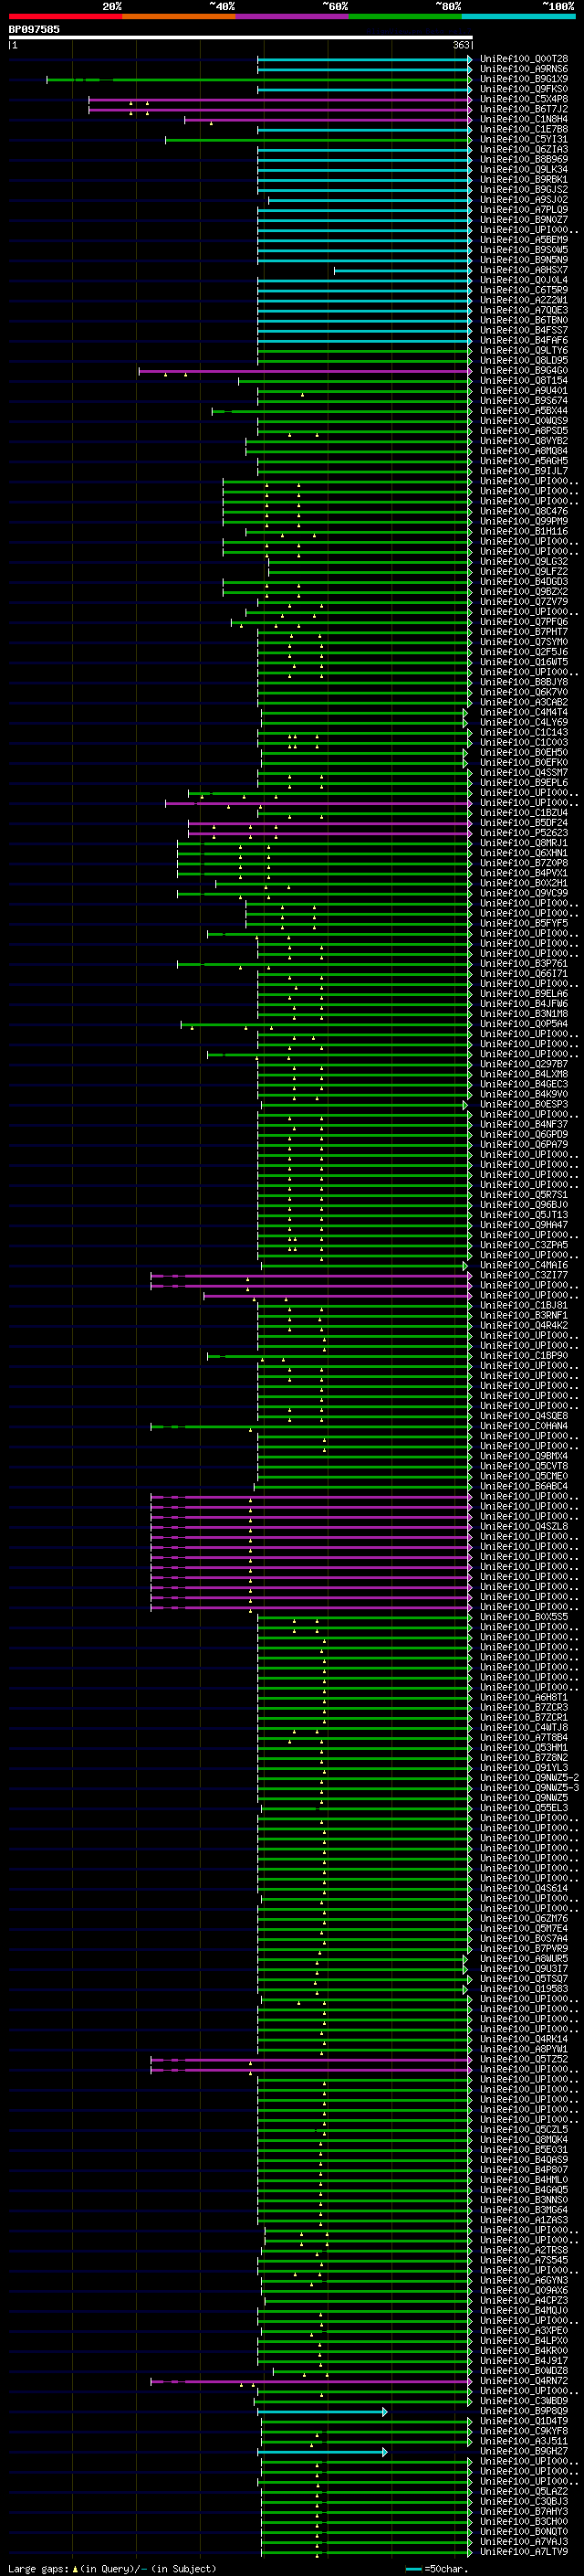
Task: Select hit label UniRef100_A5BX44
Action: pyautogui.click(x=524, y=411)
